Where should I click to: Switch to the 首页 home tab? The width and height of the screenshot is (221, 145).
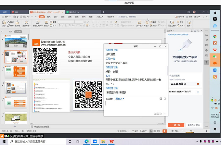5,12
